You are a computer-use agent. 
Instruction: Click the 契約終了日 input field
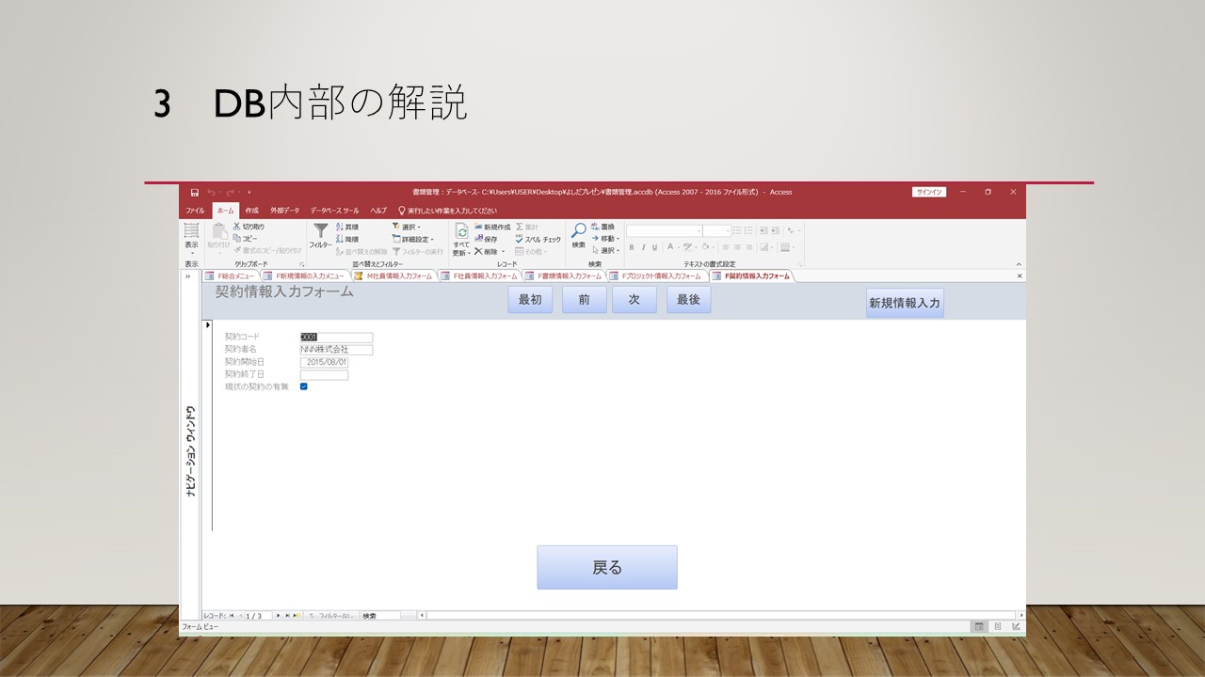click(x=324, y=374)
